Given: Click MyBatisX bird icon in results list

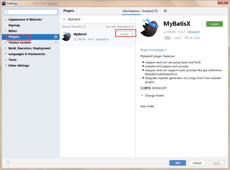Looking at the screenshot, I should pyautogui.click(x=67, y=36).
